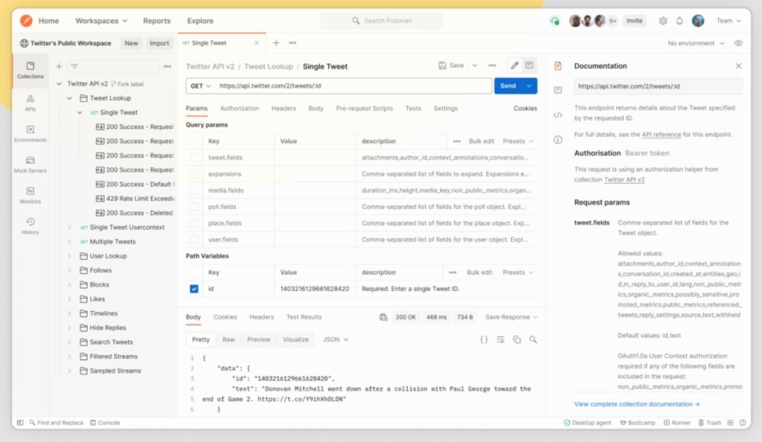Click the sync status cloud icon
The width and height of the screenshot is (762, 442).
[554, 21]
